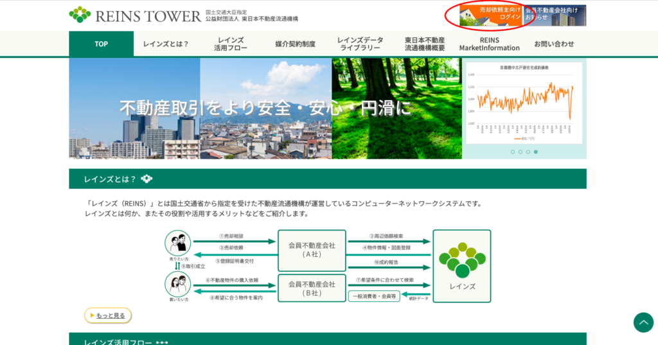Open 媒介契約制度 navigation item
Screen dimensions: 658x345
296,44
